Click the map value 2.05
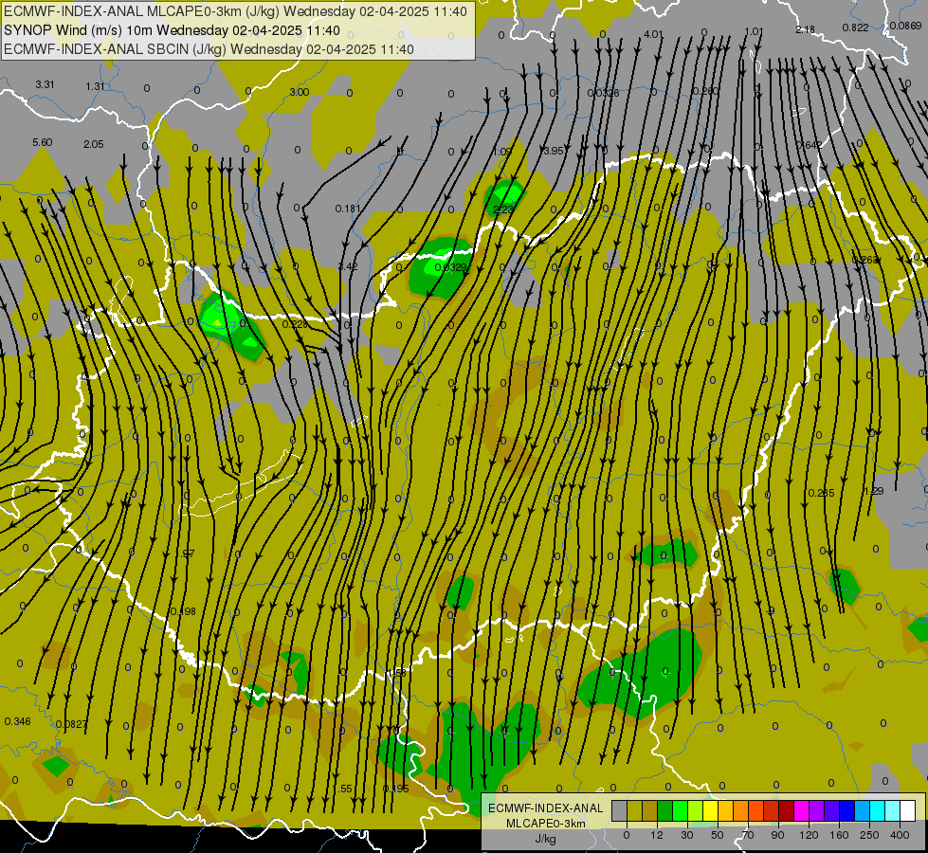Screen dimensions: 928x853 coord(94,144)
